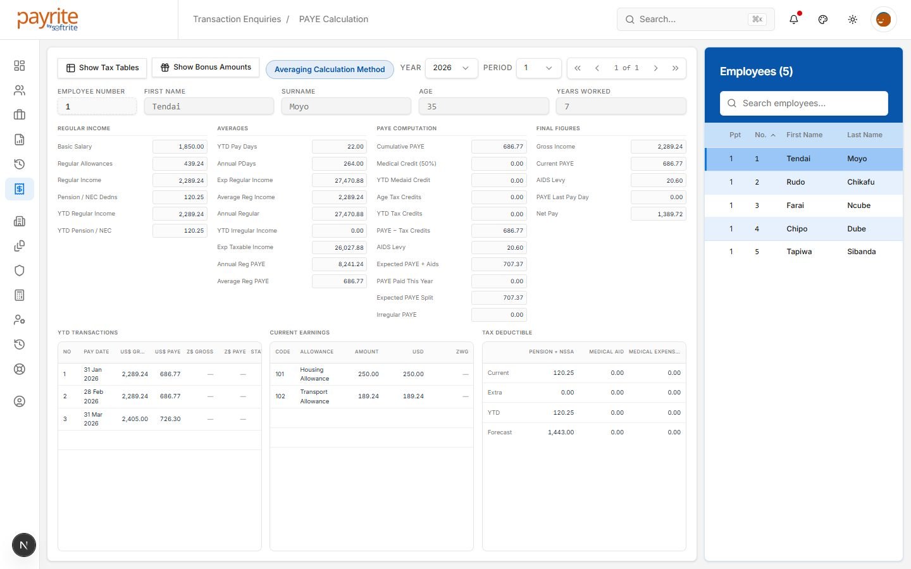Screen dimensions: 911x569
Task: Click the Search employees field
Action: click(804, 103)
